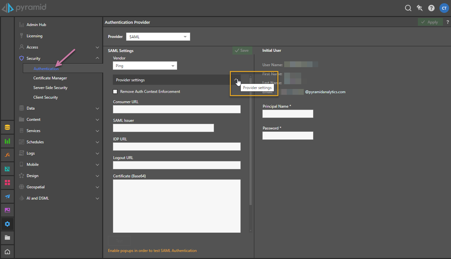Open the red dashboard tiles icon
This screenshot has width=451, height=259.
pyautogui.click(x=7, y=183)
